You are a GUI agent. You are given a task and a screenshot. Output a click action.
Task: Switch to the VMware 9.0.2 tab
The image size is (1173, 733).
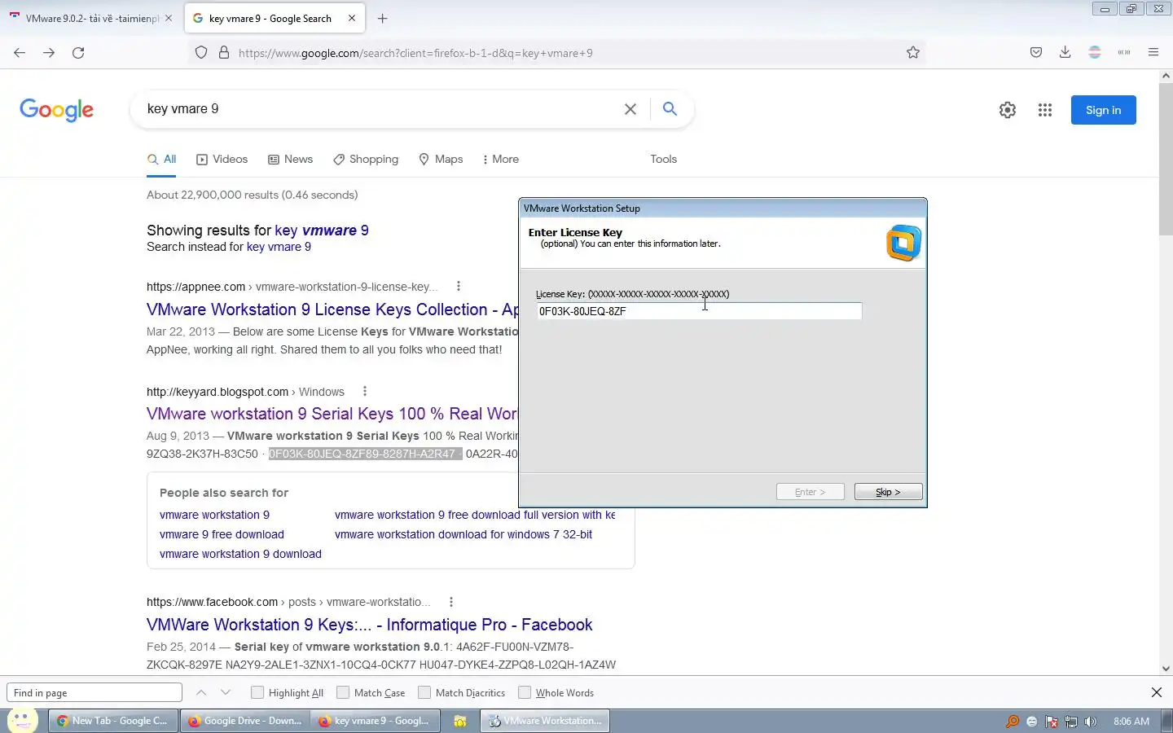point(92,18)
